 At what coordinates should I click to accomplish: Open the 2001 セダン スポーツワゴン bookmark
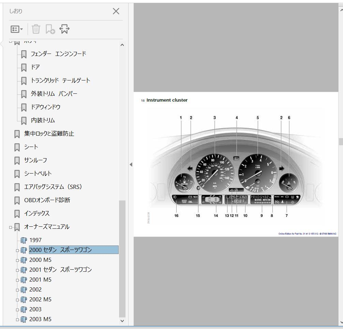61,270
